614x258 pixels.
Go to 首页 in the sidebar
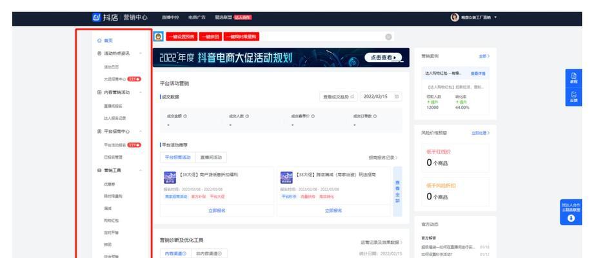pyautogui.click(x=108, y=41)
